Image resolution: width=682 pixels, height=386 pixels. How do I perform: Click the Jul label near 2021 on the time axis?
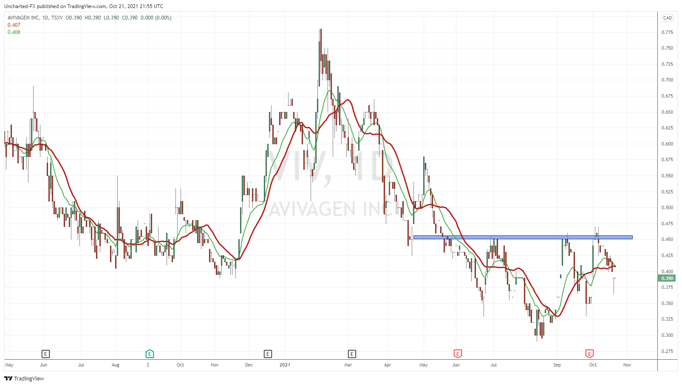[x=493, y=365]
